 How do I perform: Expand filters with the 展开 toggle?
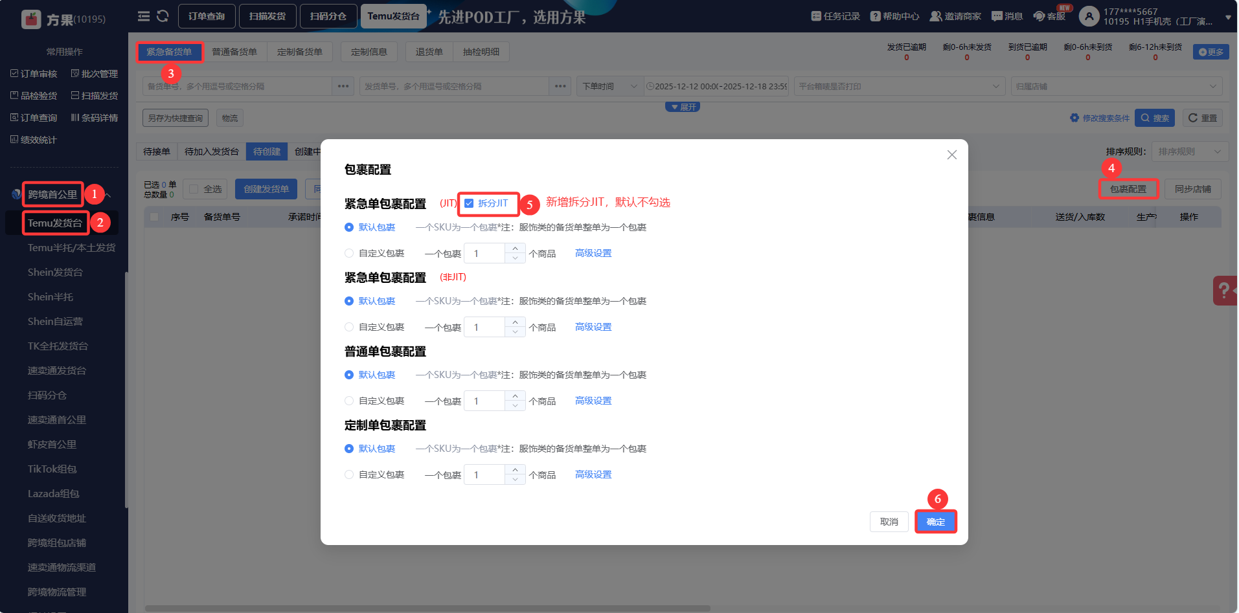pos(683,107)
